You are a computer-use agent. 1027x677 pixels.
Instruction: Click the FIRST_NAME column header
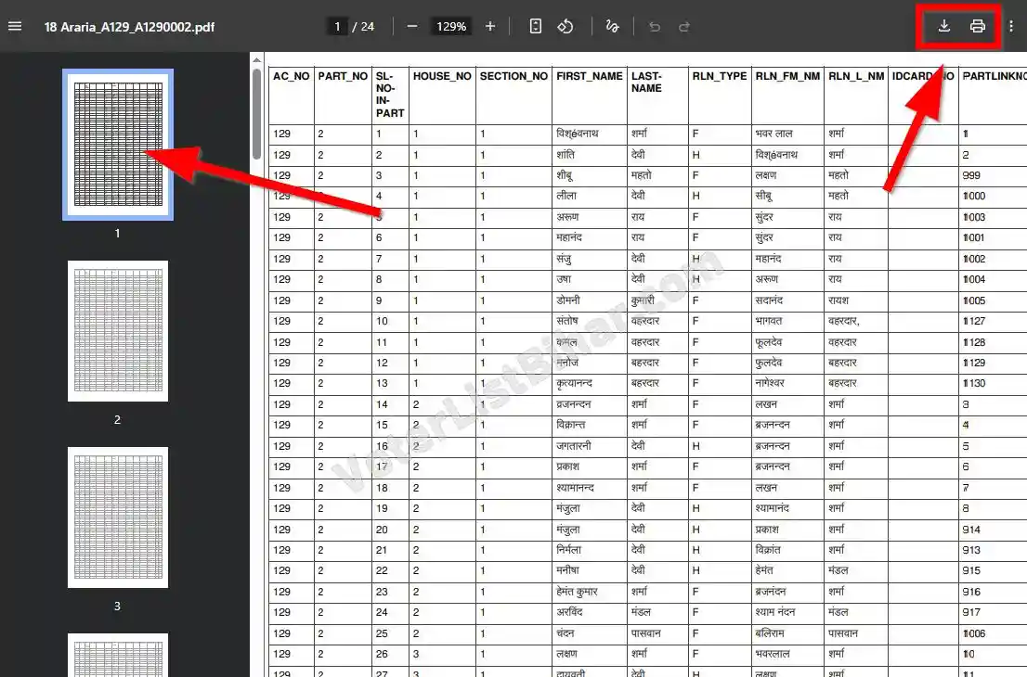pos(589,76)
